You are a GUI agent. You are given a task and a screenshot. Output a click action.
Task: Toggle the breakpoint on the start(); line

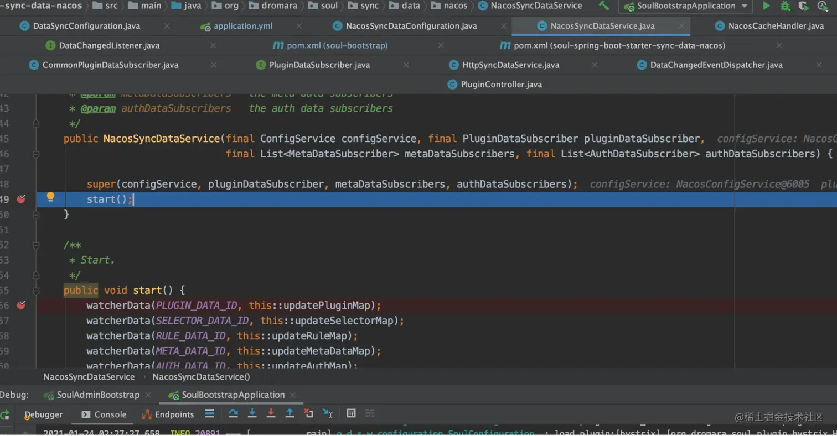tap(21, 199)
